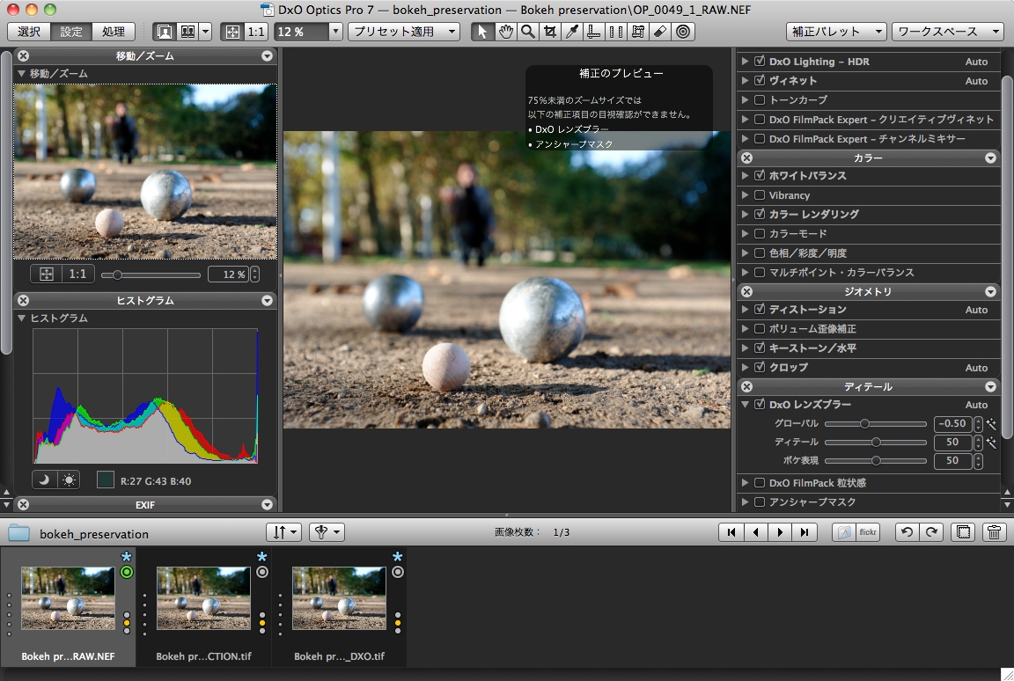
Task: Activate the magnifier zoom tool
Action: point(527,32)
